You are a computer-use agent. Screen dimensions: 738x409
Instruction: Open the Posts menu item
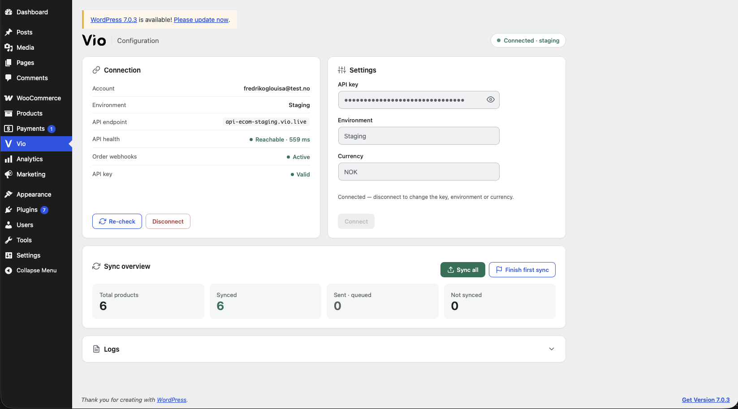click(x=36, y=32)
